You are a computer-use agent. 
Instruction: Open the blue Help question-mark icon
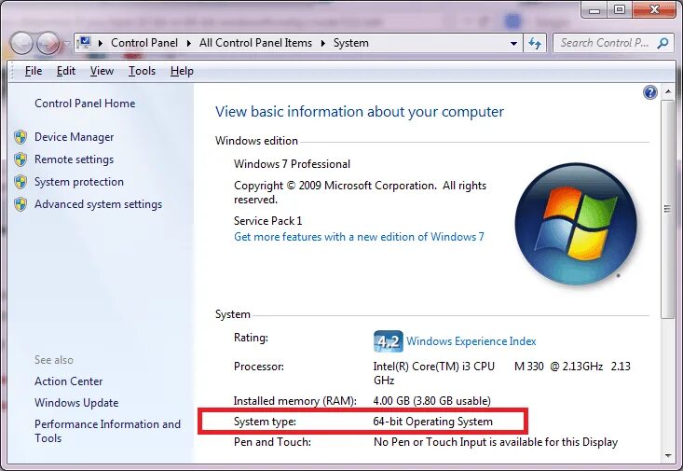(649, 92)
